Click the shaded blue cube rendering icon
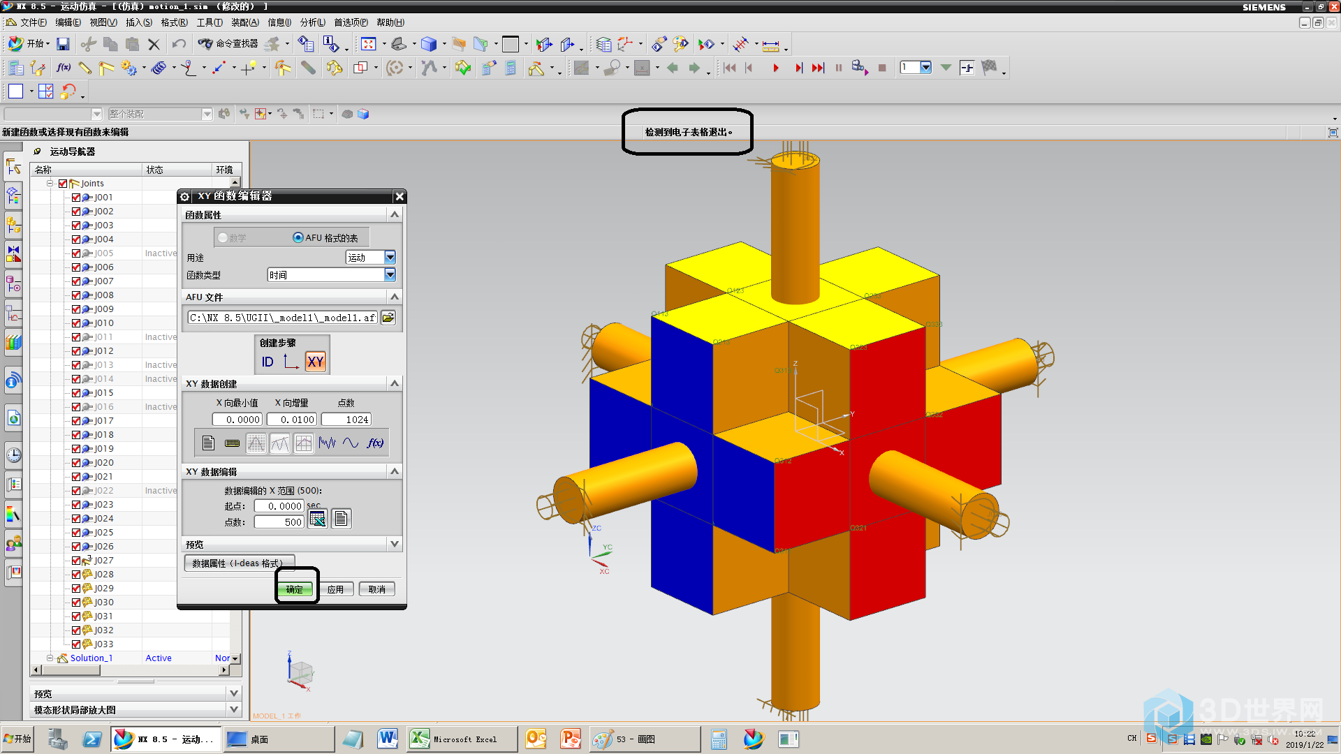The width and height of the screenshot is (1341, 754). (429, 44)
